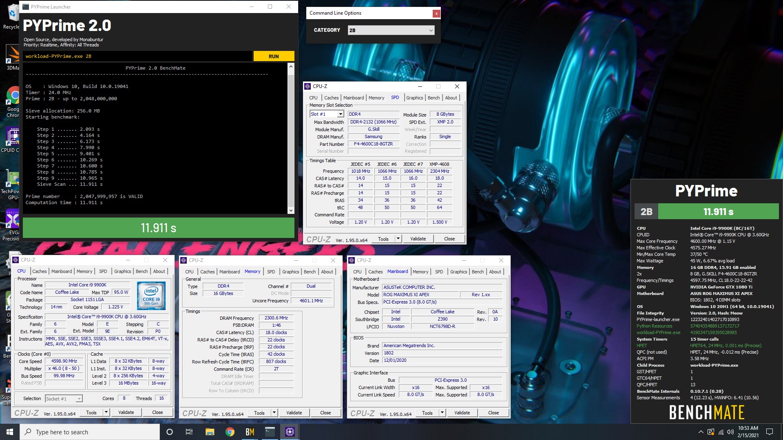Click Tools button in CPU tab window
This screenshot has width=783, height=440.
tap(91, 412)
